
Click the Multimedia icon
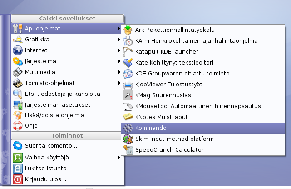point(18,72)
